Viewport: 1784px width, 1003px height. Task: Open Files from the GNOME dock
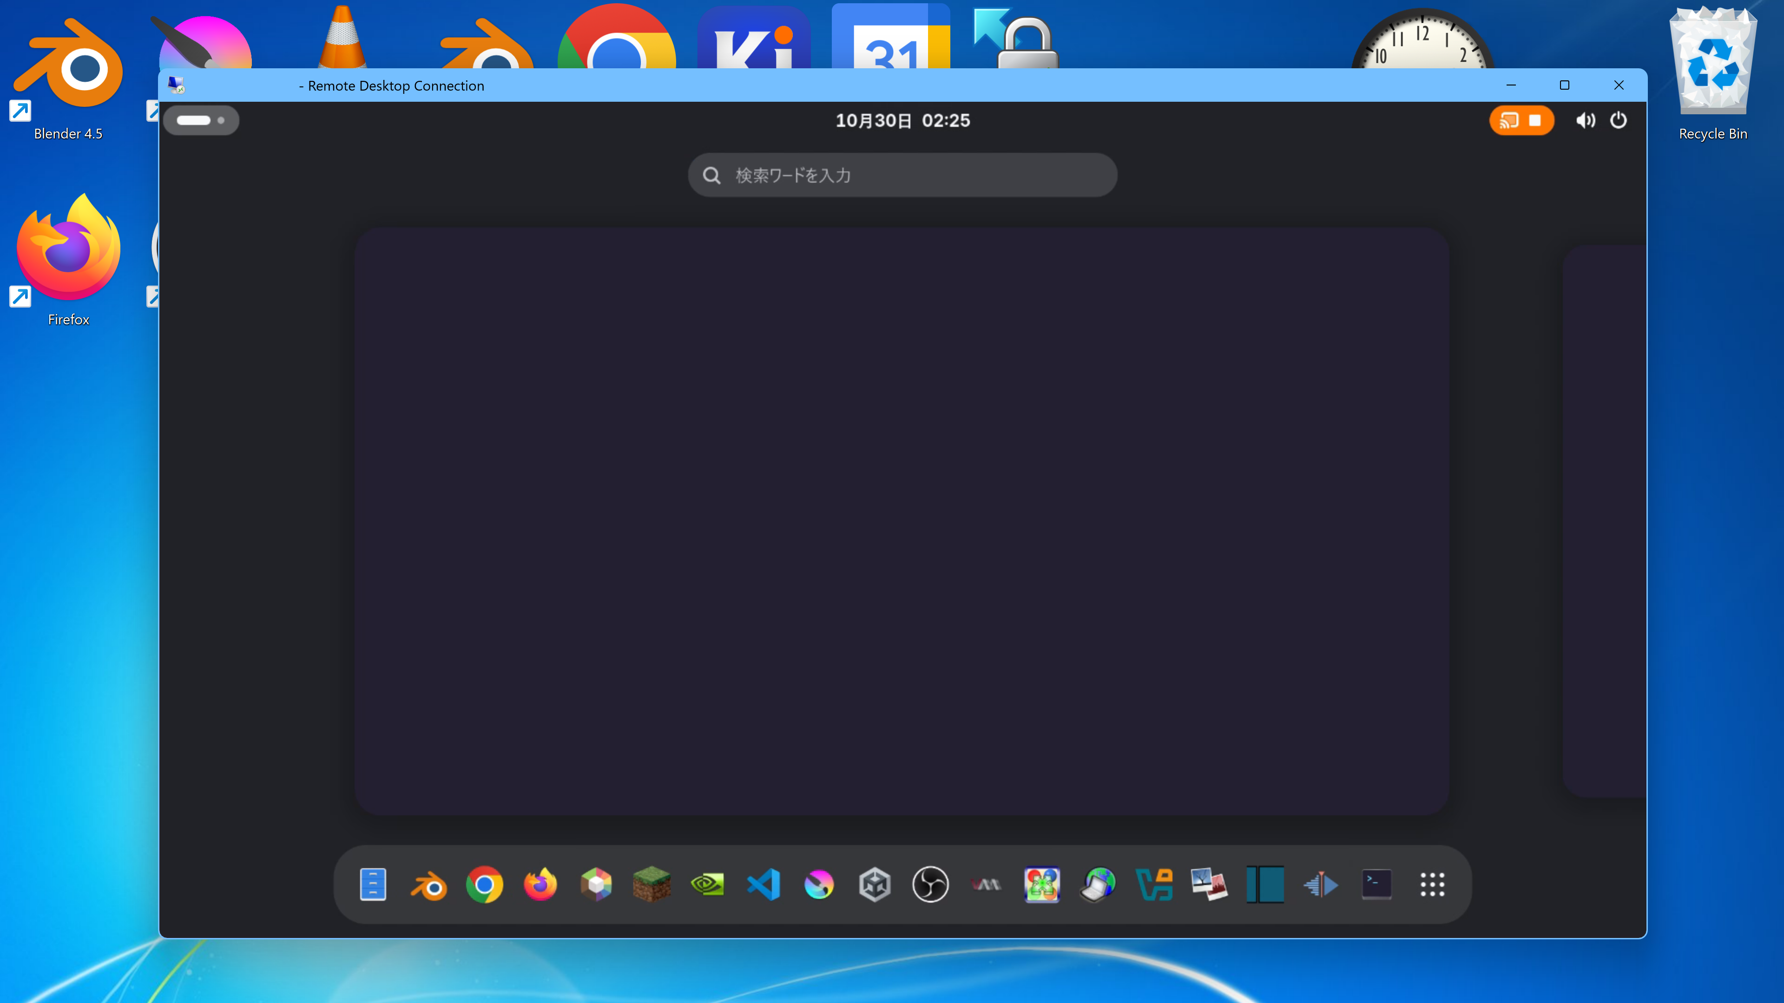373,884
